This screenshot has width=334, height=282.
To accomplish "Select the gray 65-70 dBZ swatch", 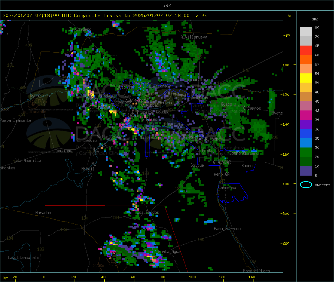I will [x=306, y=41].
